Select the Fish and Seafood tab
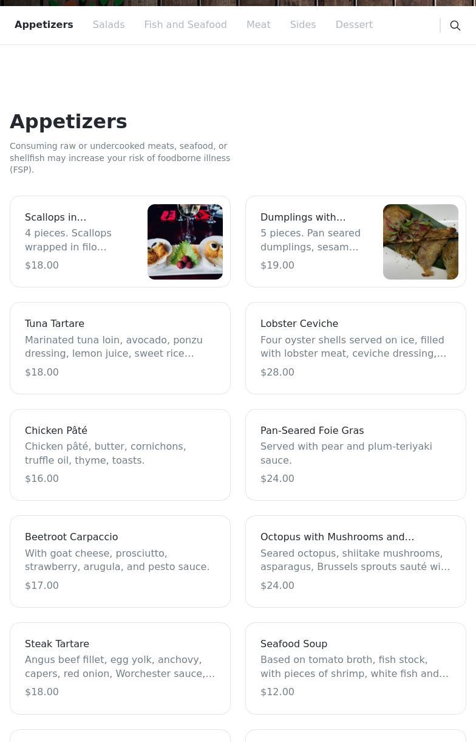 (x=185, y=25)
